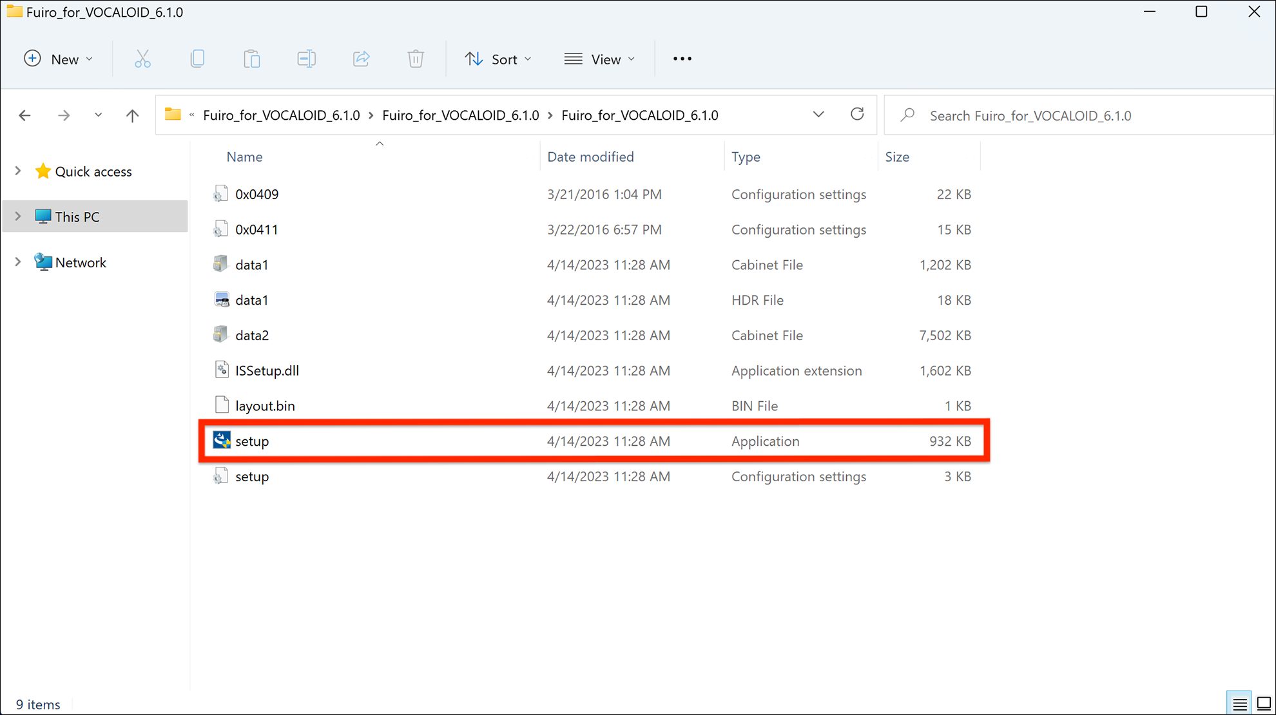Rename the selected setup file via toolbar icon
The width and height of the screenshot is (1276, 715).
coord(306,59)
